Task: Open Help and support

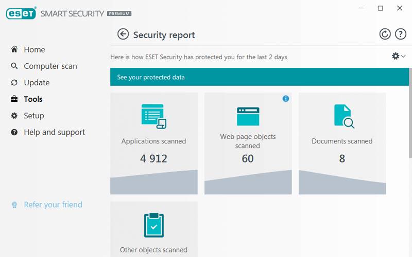Action: pos(54,132)
